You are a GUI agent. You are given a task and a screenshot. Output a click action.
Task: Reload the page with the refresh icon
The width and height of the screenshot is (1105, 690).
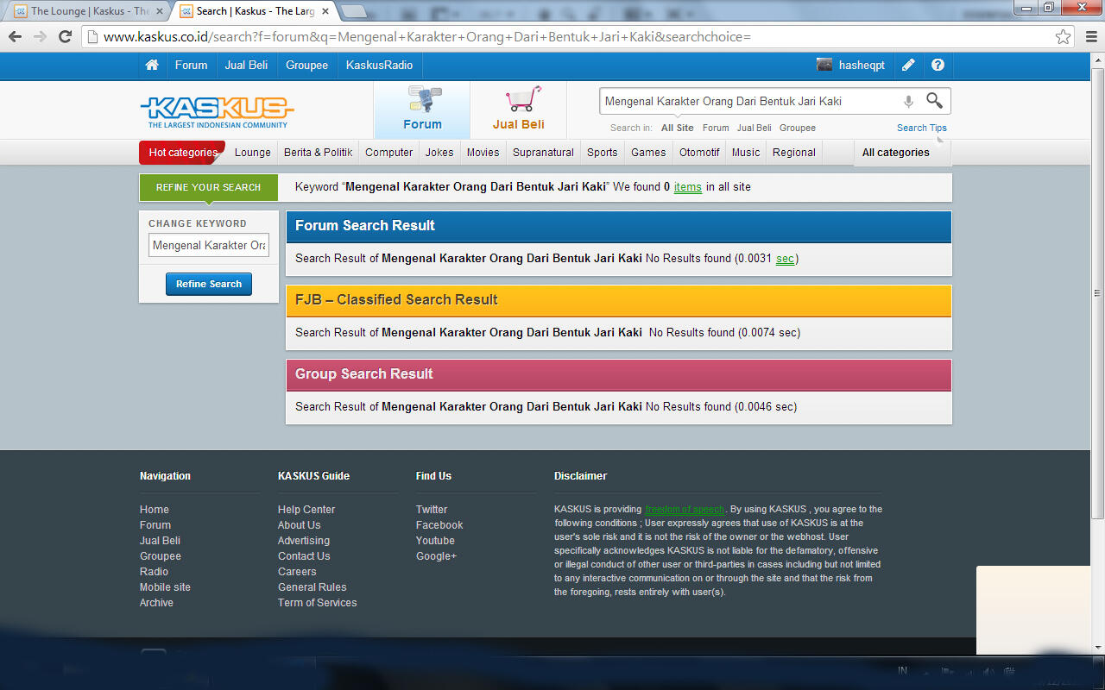65,37
